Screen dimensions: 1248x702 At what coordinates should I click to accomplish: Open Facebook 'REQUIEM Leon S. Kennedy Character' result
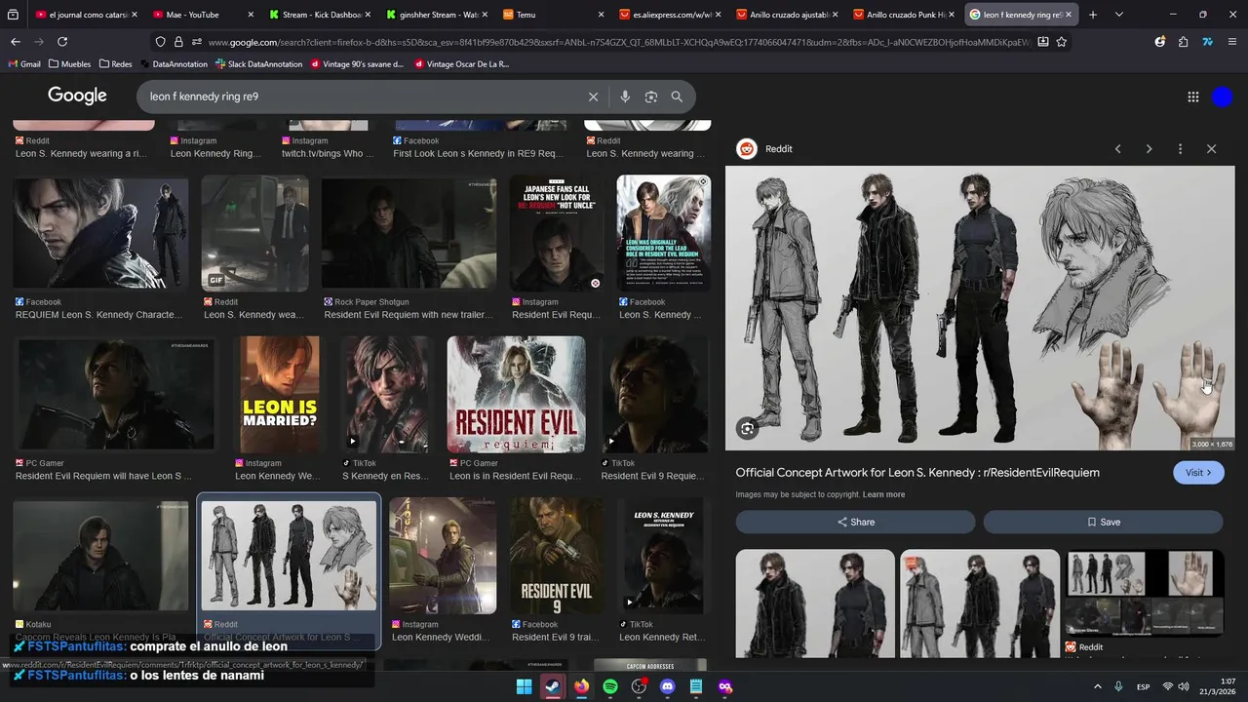(x=99, y=233)
